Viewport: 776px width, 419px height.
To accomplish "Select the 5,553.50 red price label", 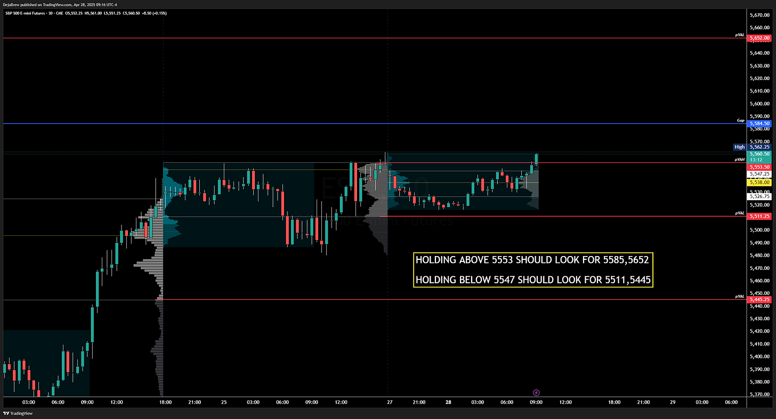I will [759, 167].
